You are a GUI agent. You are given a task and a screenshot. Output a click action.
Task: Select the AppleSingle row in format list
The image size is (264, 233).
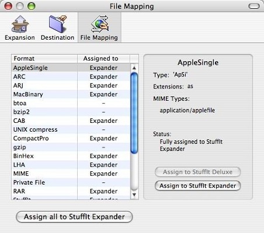71,68
